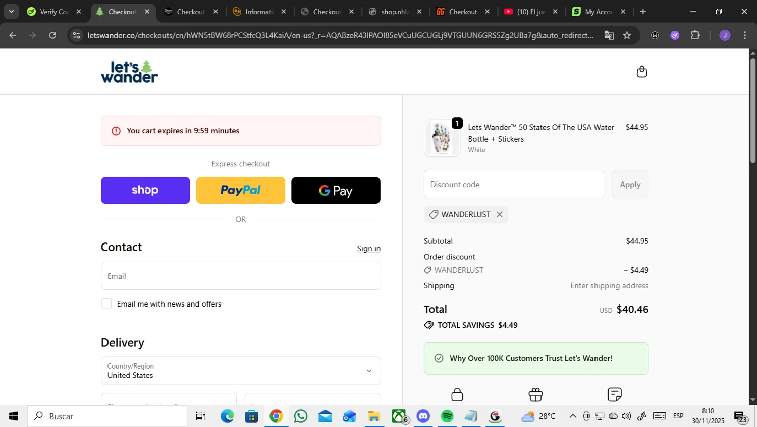Image resolution: width=757 pixels, height=427 pixels.
Task: Click the black circular extension icon
Action: pos(655,35)
